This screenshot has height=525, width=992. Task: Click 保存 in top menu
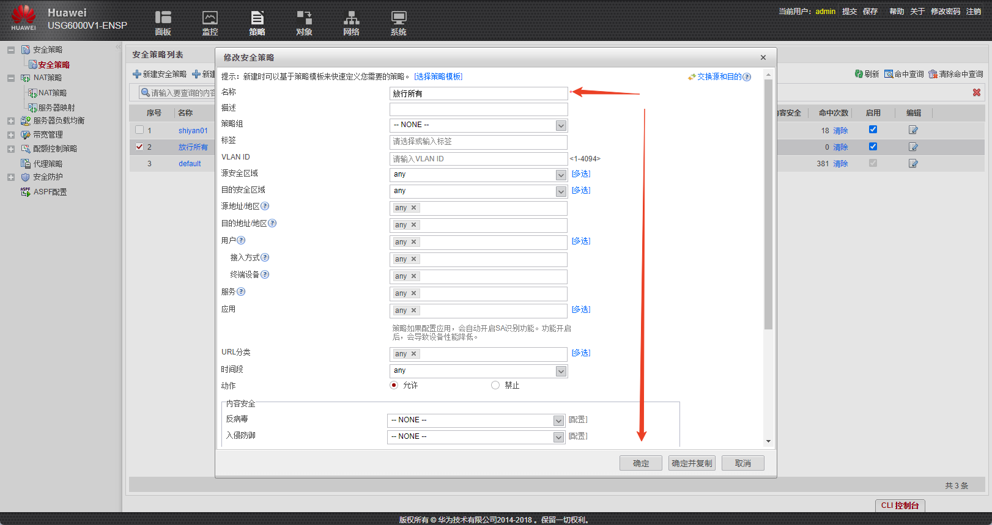pos(870,12)
